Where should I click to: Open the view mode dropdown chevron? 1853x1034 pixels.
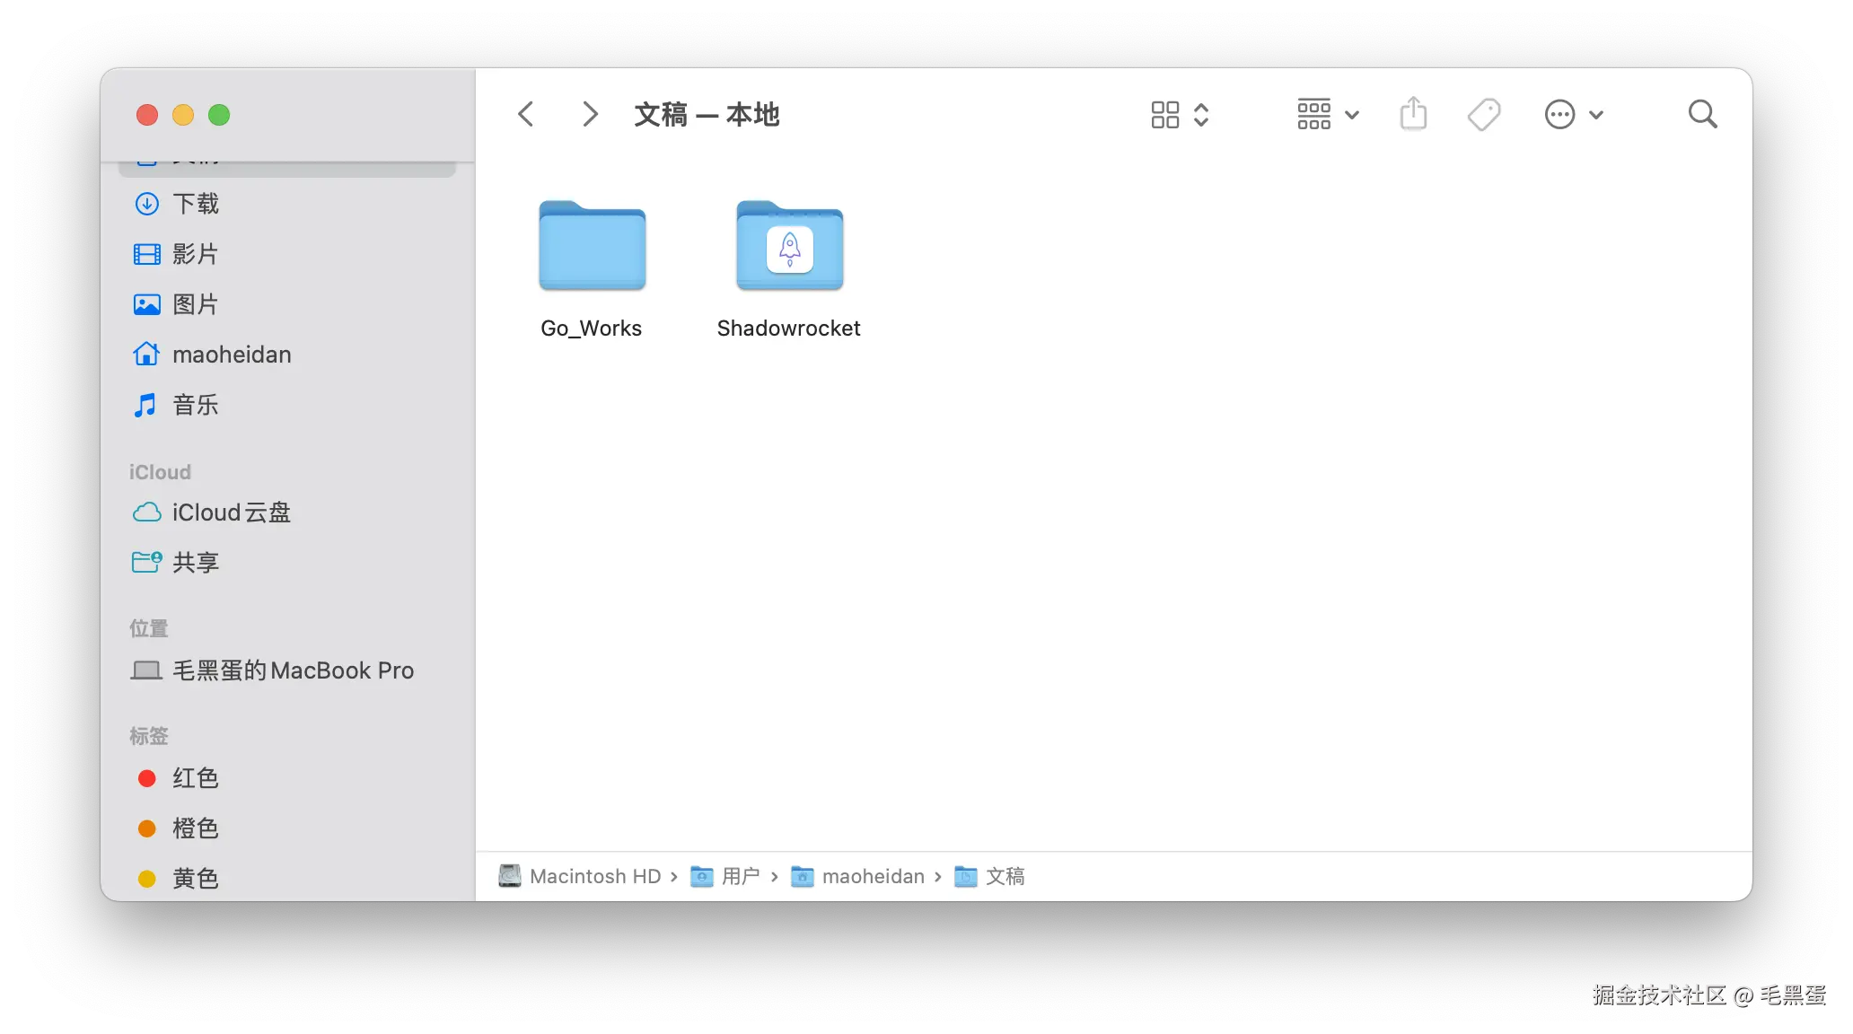(x=1351, y=114)
